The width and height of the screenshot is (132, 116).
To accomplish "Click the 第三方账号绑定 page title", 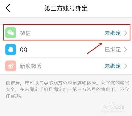I will point(66,8).
